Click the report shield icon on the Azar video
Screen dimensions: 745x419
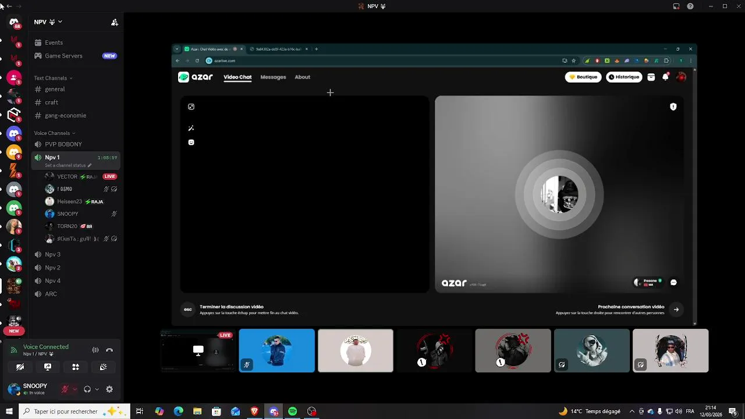[x=673, y=106]
